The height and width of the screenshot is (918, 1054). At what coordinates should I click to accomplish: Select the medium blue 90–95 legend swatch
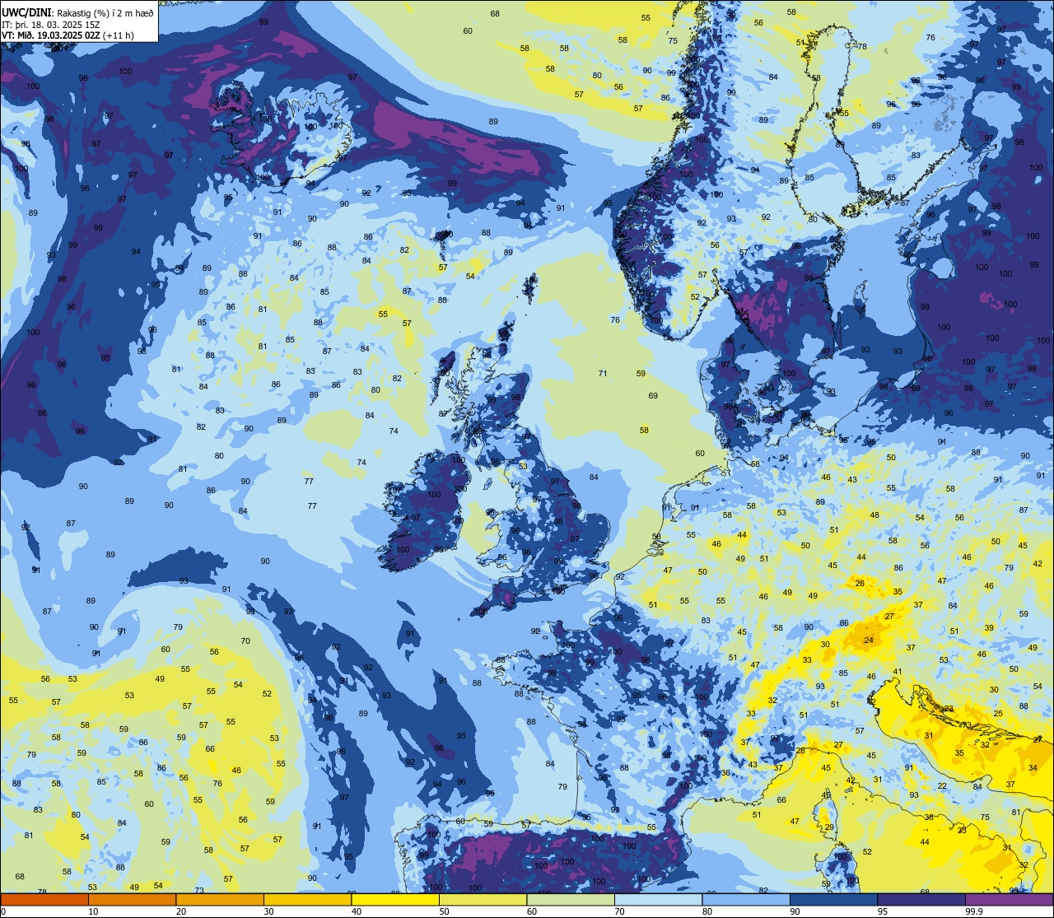[833, 900]
